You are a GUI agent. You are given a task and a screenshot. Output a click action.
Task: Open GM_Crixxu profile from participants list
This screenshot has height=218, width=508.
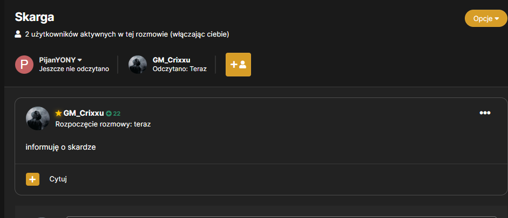click(x=171, y=60)
